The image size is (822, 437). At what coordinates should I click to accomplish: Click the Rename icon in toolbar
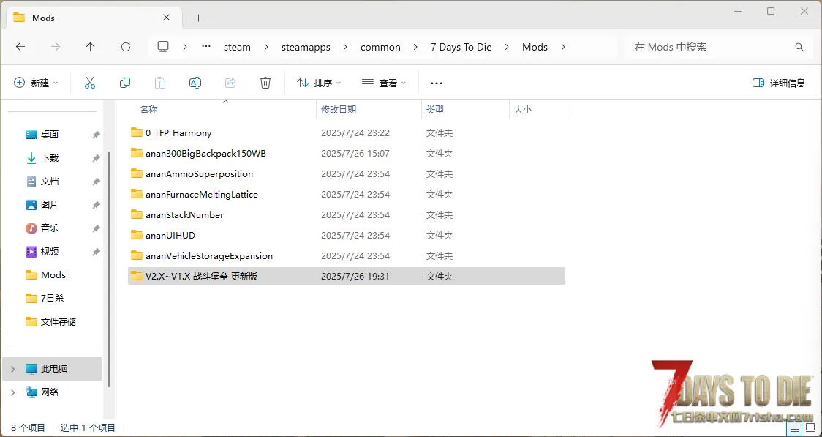(x=195, y=83)
